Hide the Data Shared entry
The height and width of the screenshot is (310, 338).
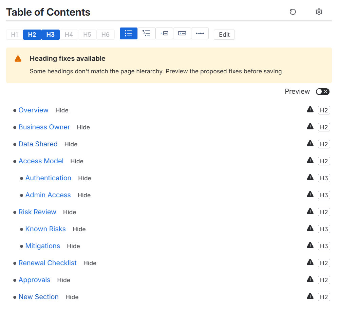(x=71, y=144)
